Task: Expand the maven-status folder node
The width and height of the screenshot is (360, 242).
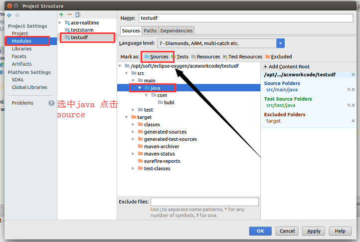Action: [x=133, y=154]
